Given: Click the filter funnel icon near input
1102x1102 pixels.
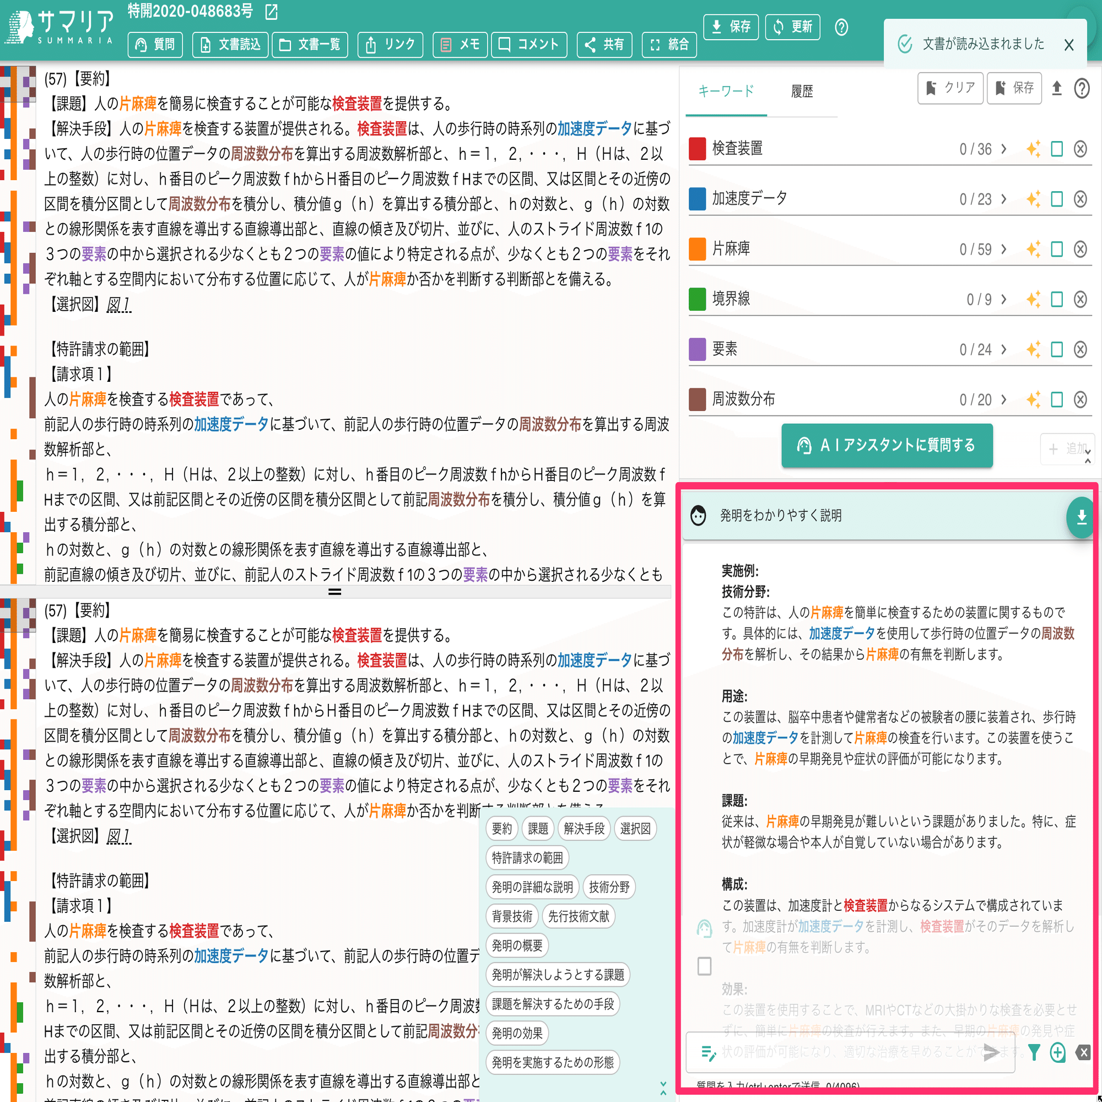Looking at the screenshot, I should tap(1034, 1052).
